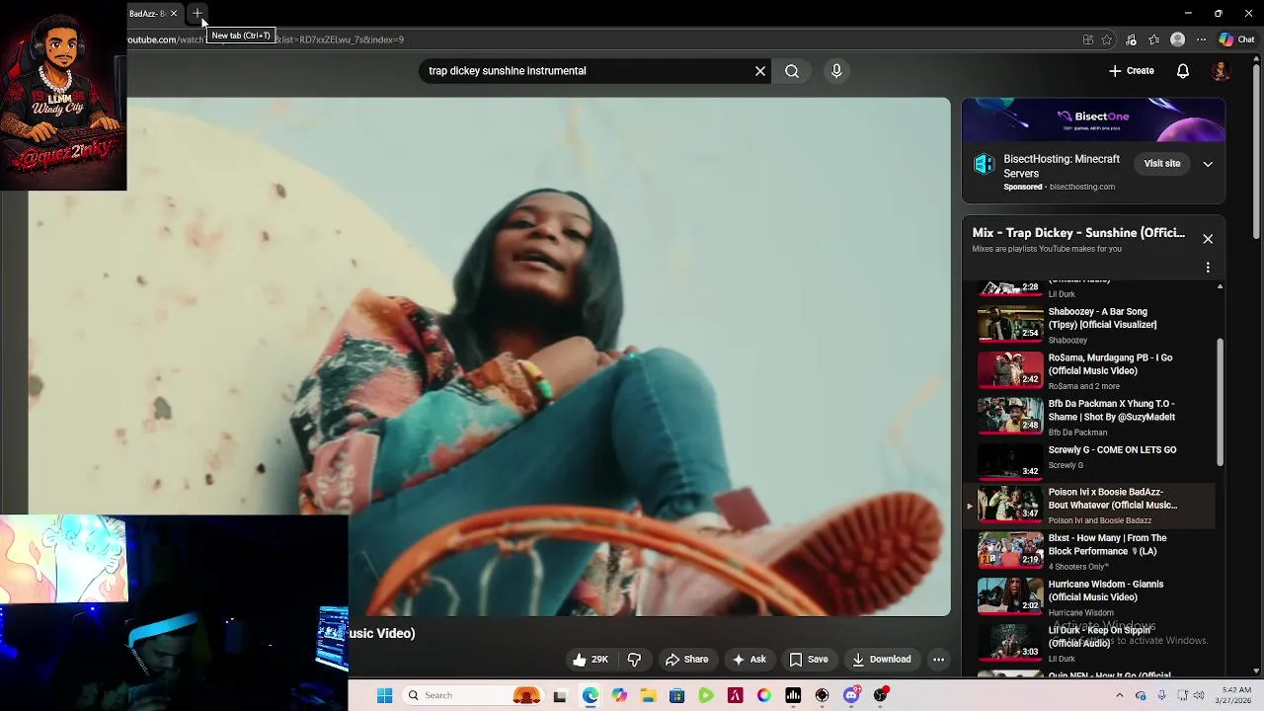
Task: Activate voice search microphone icon
Action: tap(836, 71)
